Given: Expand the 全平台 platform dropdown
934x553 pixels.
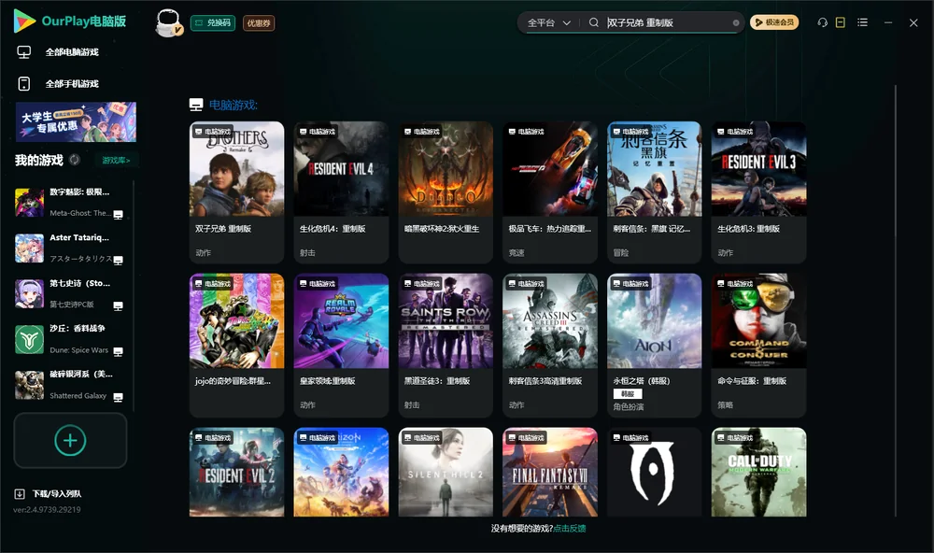Looking at the screenshot, I should (548, 22).
